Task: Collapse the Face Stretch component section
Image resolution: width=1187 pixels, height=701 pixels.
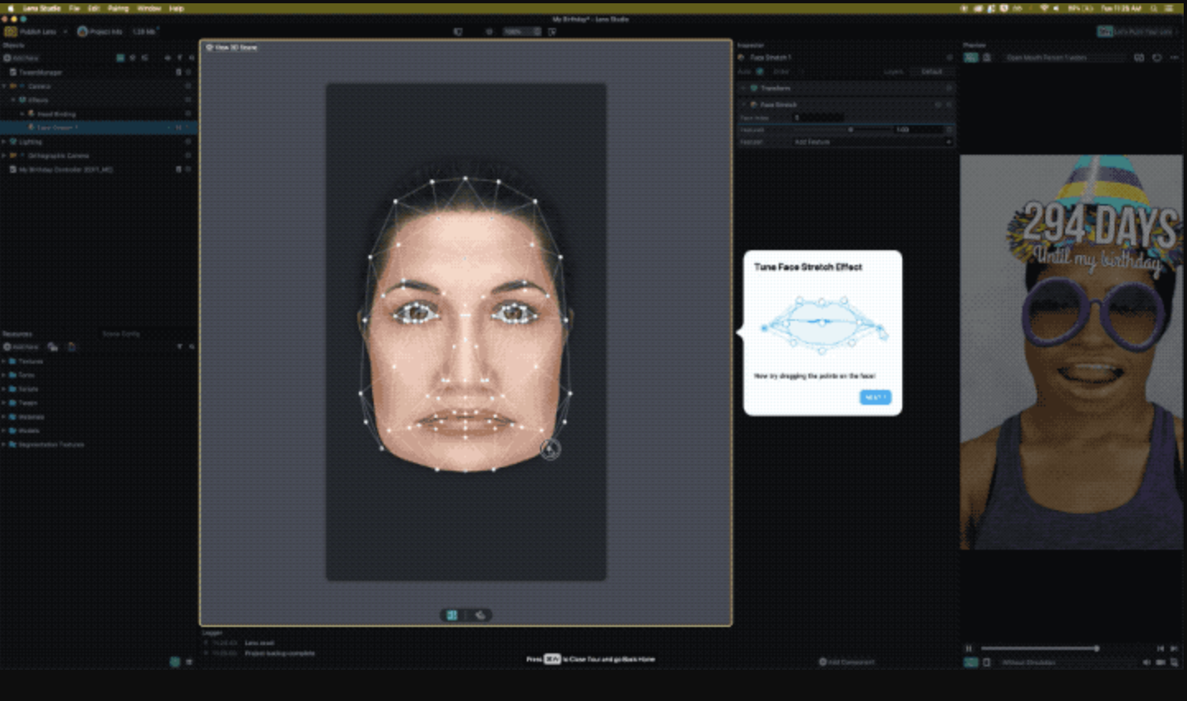Action: tap(743, 104)
